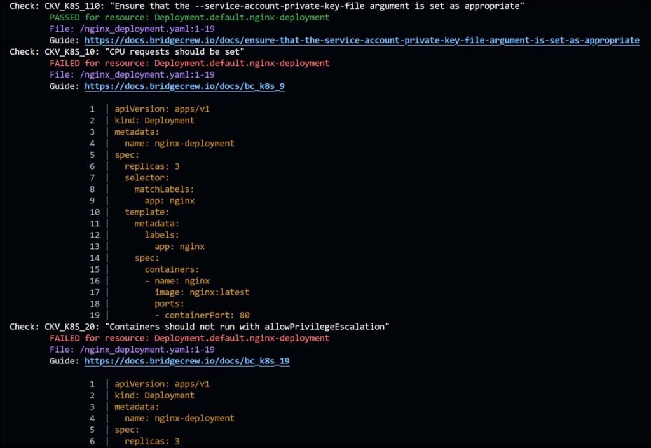651x448 pixels.
Task: Click the "image: nginx:latest" code line
Action: (202, 292)
